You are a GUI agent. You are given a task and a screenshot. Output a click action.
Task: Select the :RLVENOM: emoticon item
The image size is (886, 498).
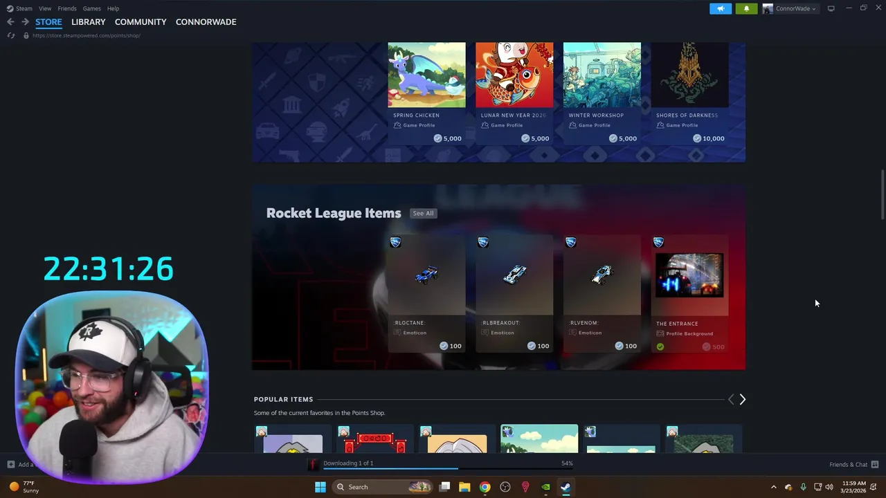coord(602,294)
